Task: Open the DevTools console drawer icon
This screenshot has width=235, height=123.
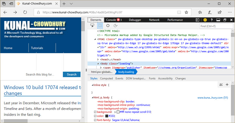Action: tap(197, 20)
